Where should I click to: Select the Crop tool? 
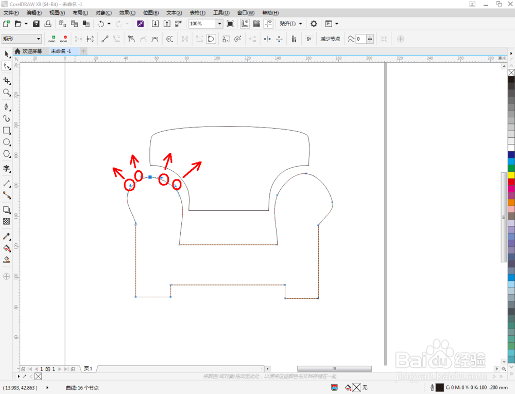coord(6,81)
